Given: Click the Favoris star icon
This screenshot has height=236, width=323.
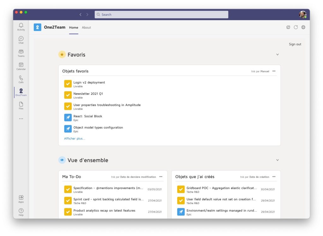Looking at the screenshot, I should coord(62,54).
